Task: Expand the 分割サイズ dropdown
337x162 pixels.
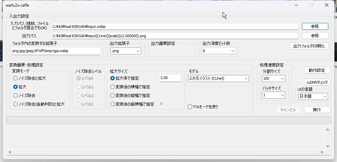Action: [274, 79]
